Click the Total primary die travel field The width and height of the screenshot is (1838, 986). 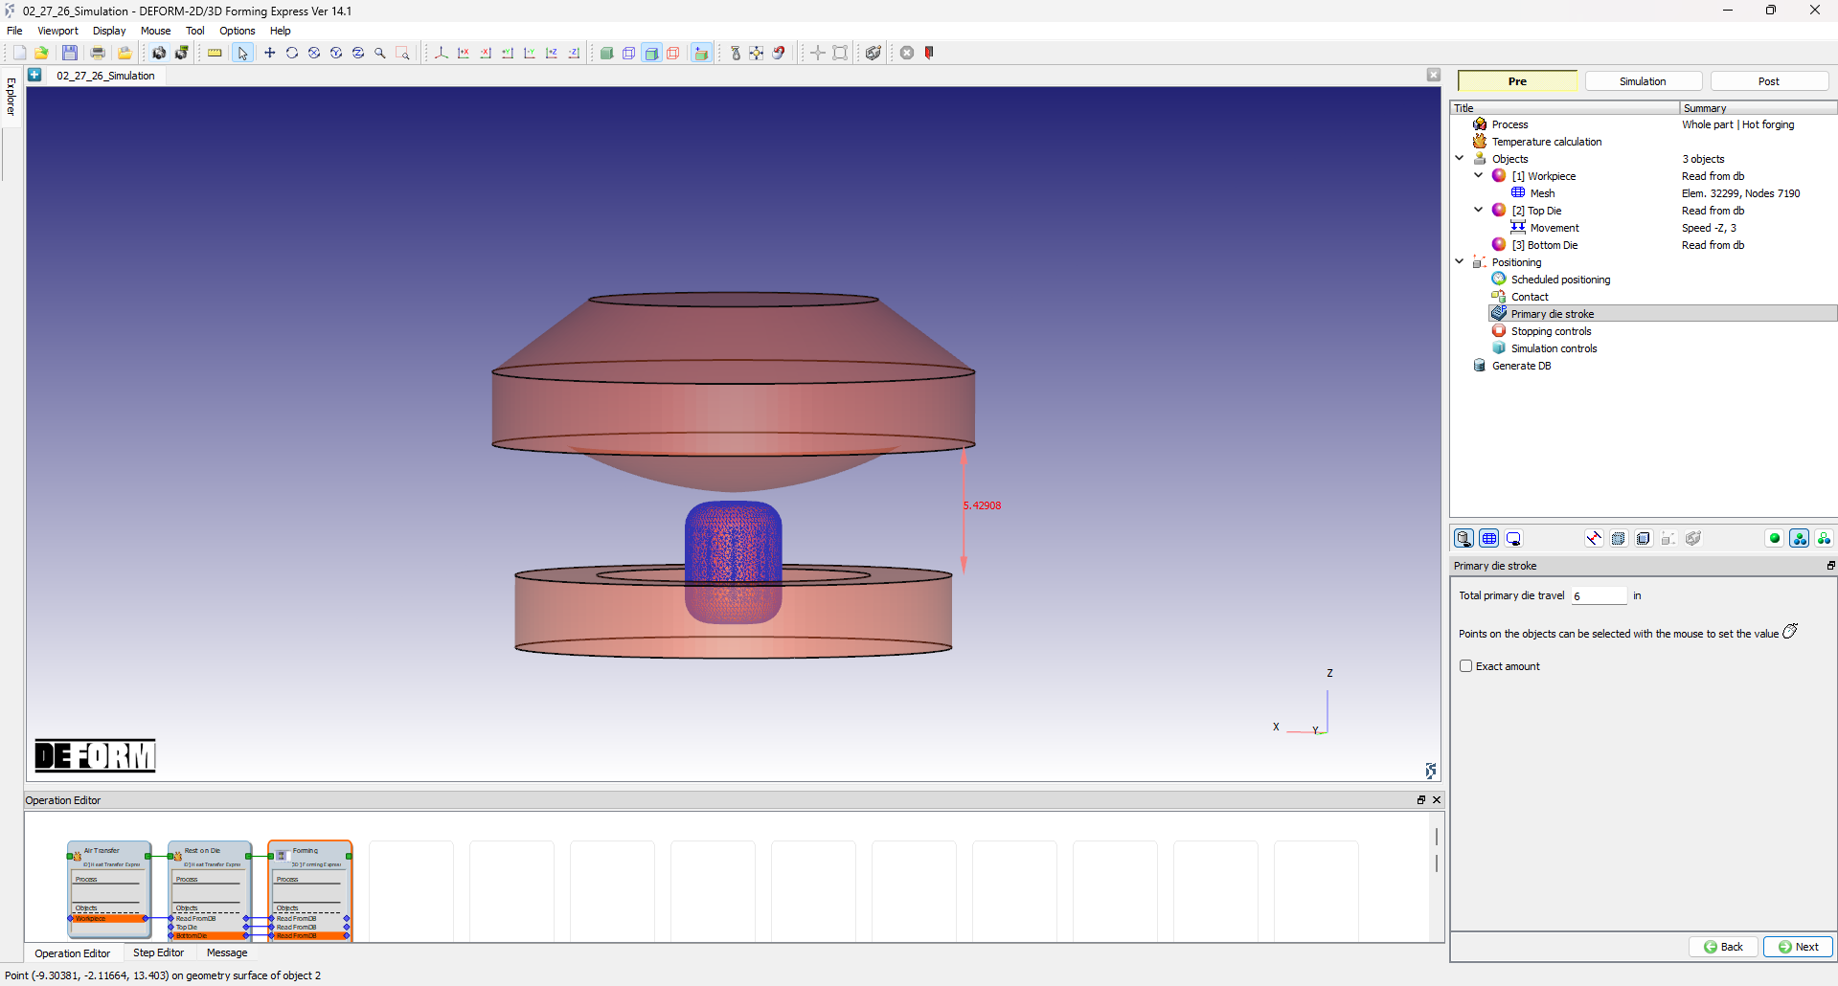click(x=1599, y=595)
